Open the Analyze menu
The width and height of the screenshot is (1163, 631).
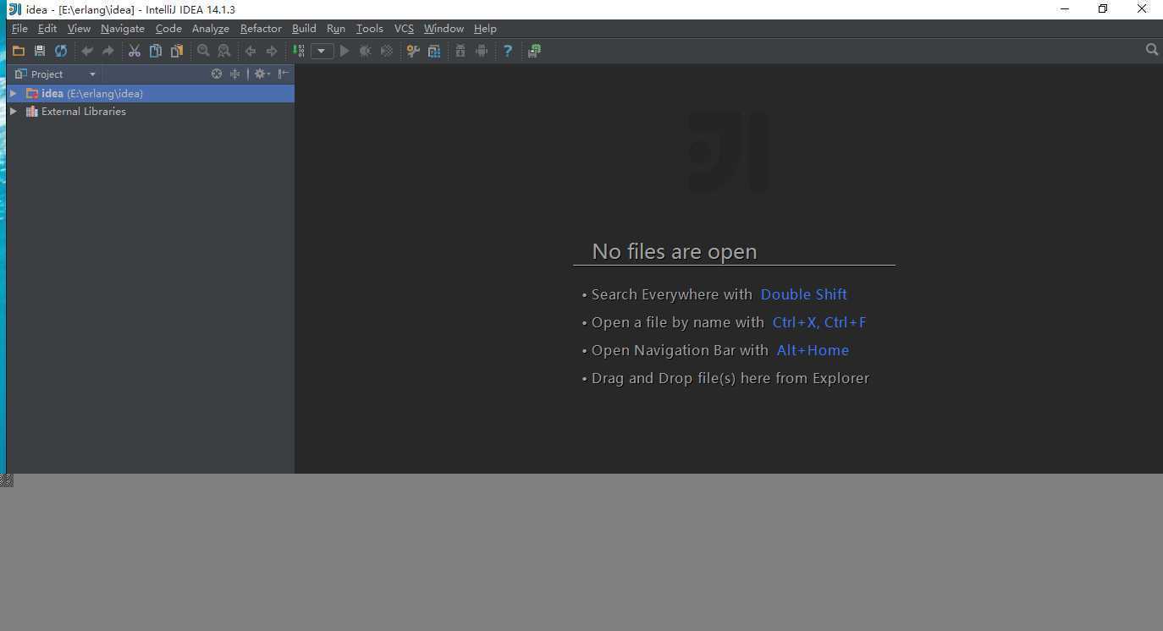(211, 28)
